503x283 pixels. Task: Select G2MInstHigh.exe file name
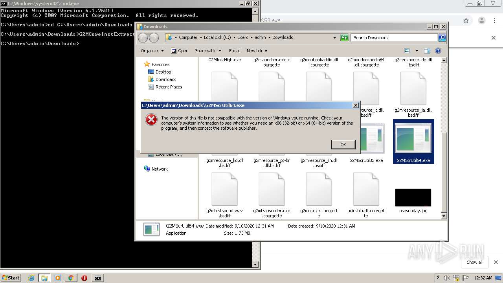pos(225,60)
